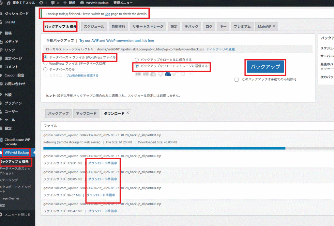Open メディア in the sidebar
The width and height of the screenshot is (334, 226).
coord(11,42)
